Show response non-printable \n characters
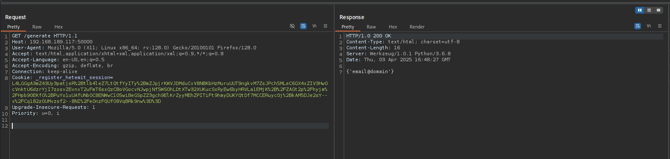Viewport: 670px width, 159px height. [x=649, y=26]
